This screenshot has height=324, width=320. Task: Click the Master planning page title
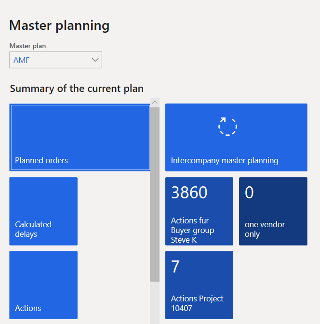[x=59, y=25]
